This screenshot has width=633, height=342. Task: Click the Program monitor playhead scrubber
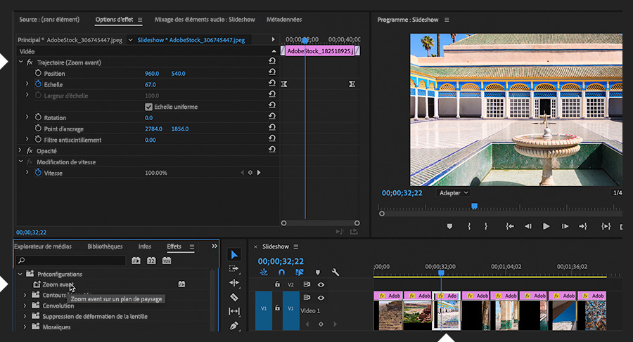pos(474,206)
